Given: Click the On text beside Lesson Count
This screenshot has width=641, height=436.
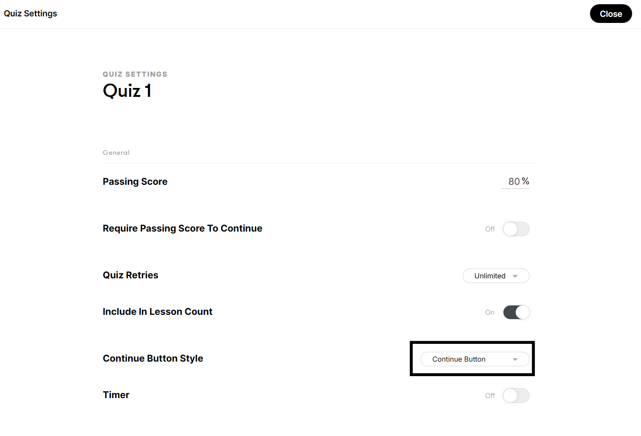Looking at the screenshot, I should tap(490, 312).
